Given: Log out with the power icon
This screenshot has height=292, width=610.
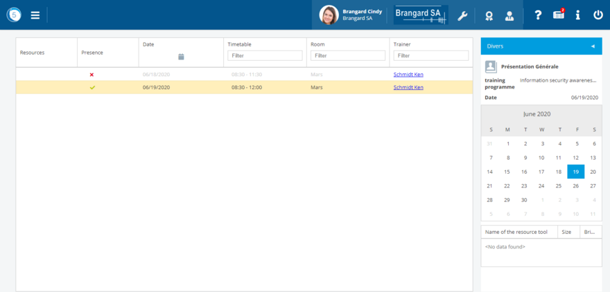Looking at the screenshot, I should pos(598,15).
